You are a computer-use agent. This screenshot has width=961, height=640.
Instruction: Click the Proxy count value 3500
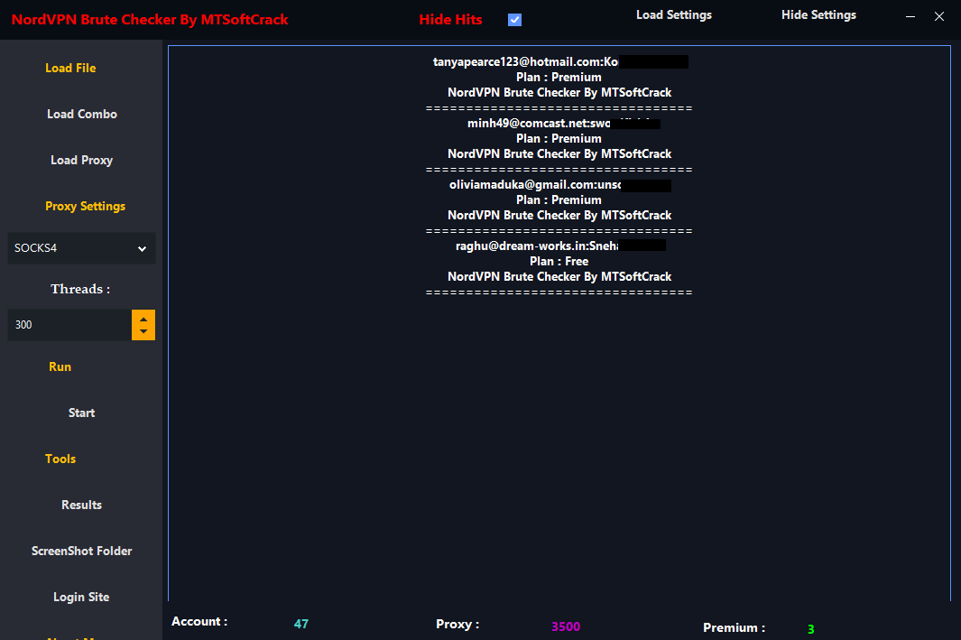pyautogui.click(x=566, y=626)
